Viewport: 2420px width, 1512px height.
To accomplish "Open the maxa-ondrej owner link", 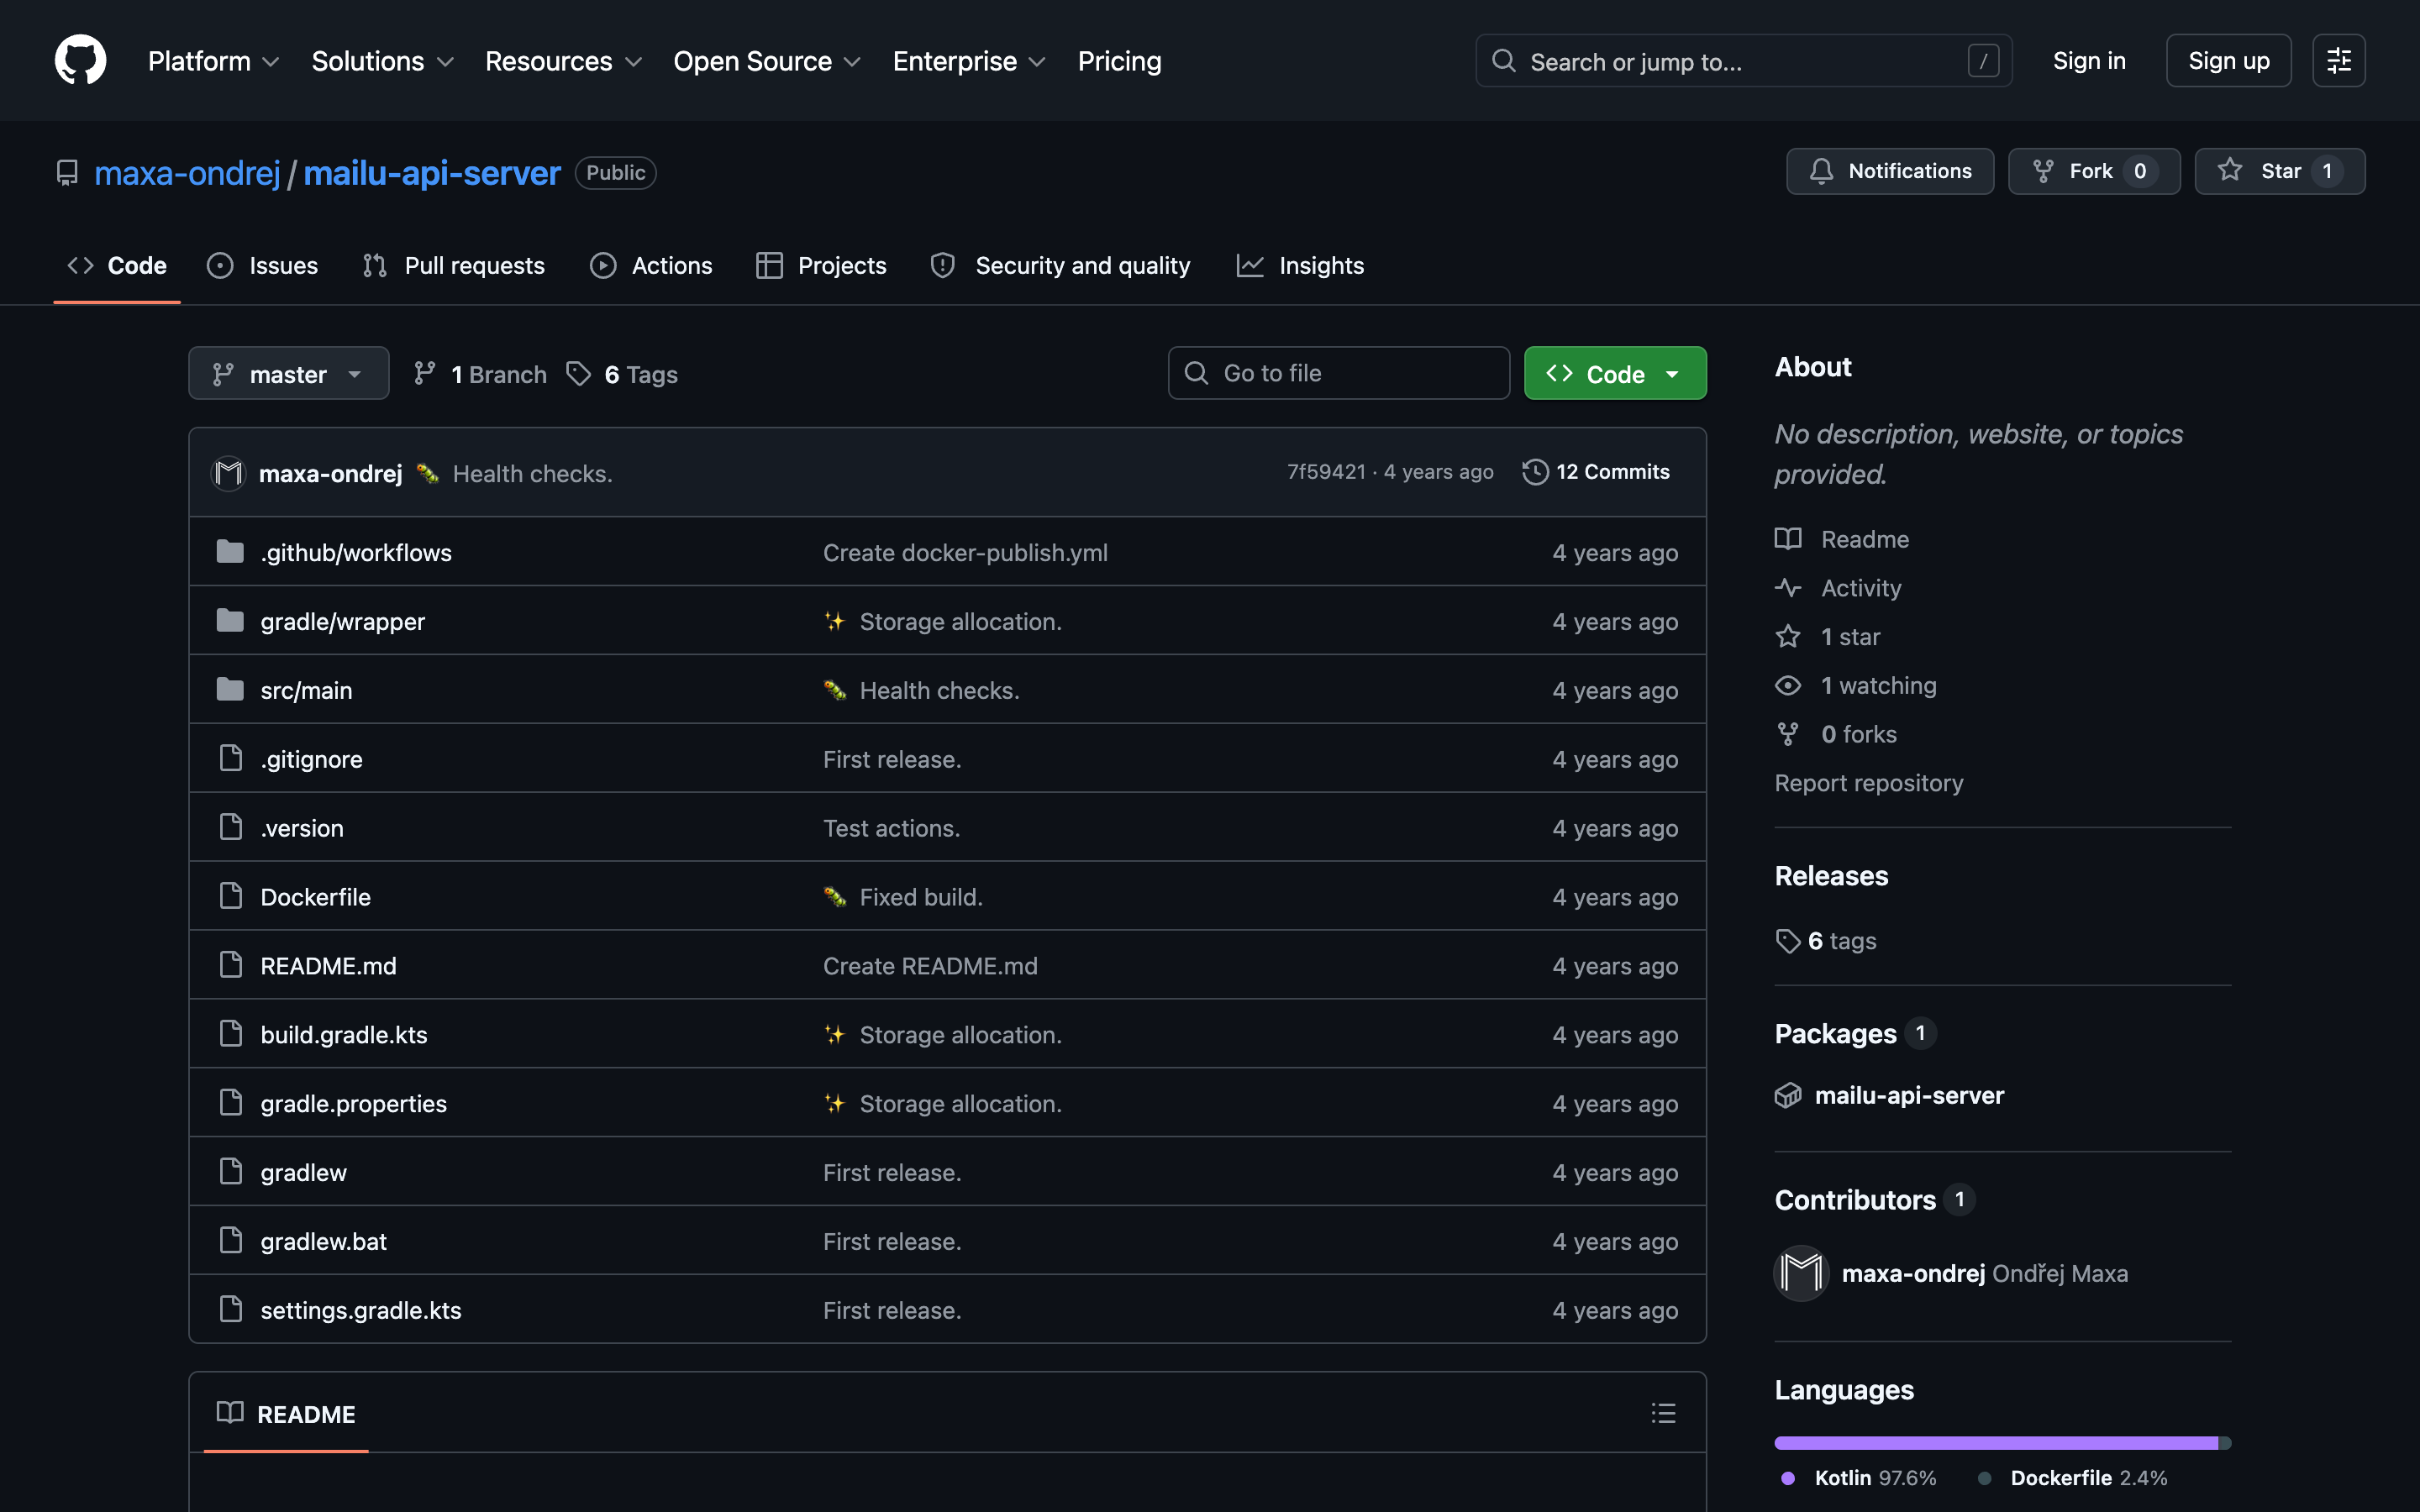I will pyautogui.click(x=187, y=173).
